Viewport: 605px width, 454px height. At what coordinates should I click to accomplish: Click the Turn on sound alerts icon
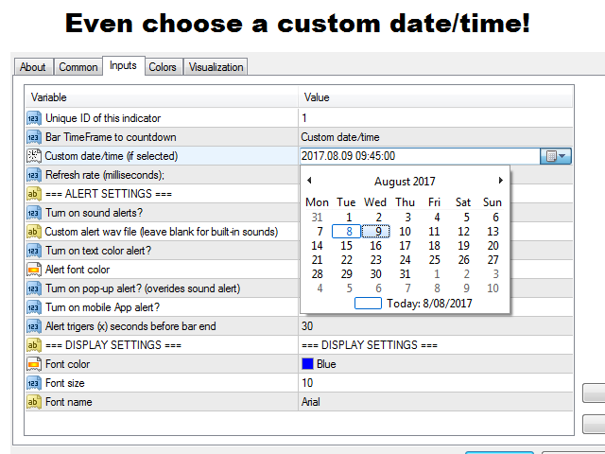(x=34, y=213)
